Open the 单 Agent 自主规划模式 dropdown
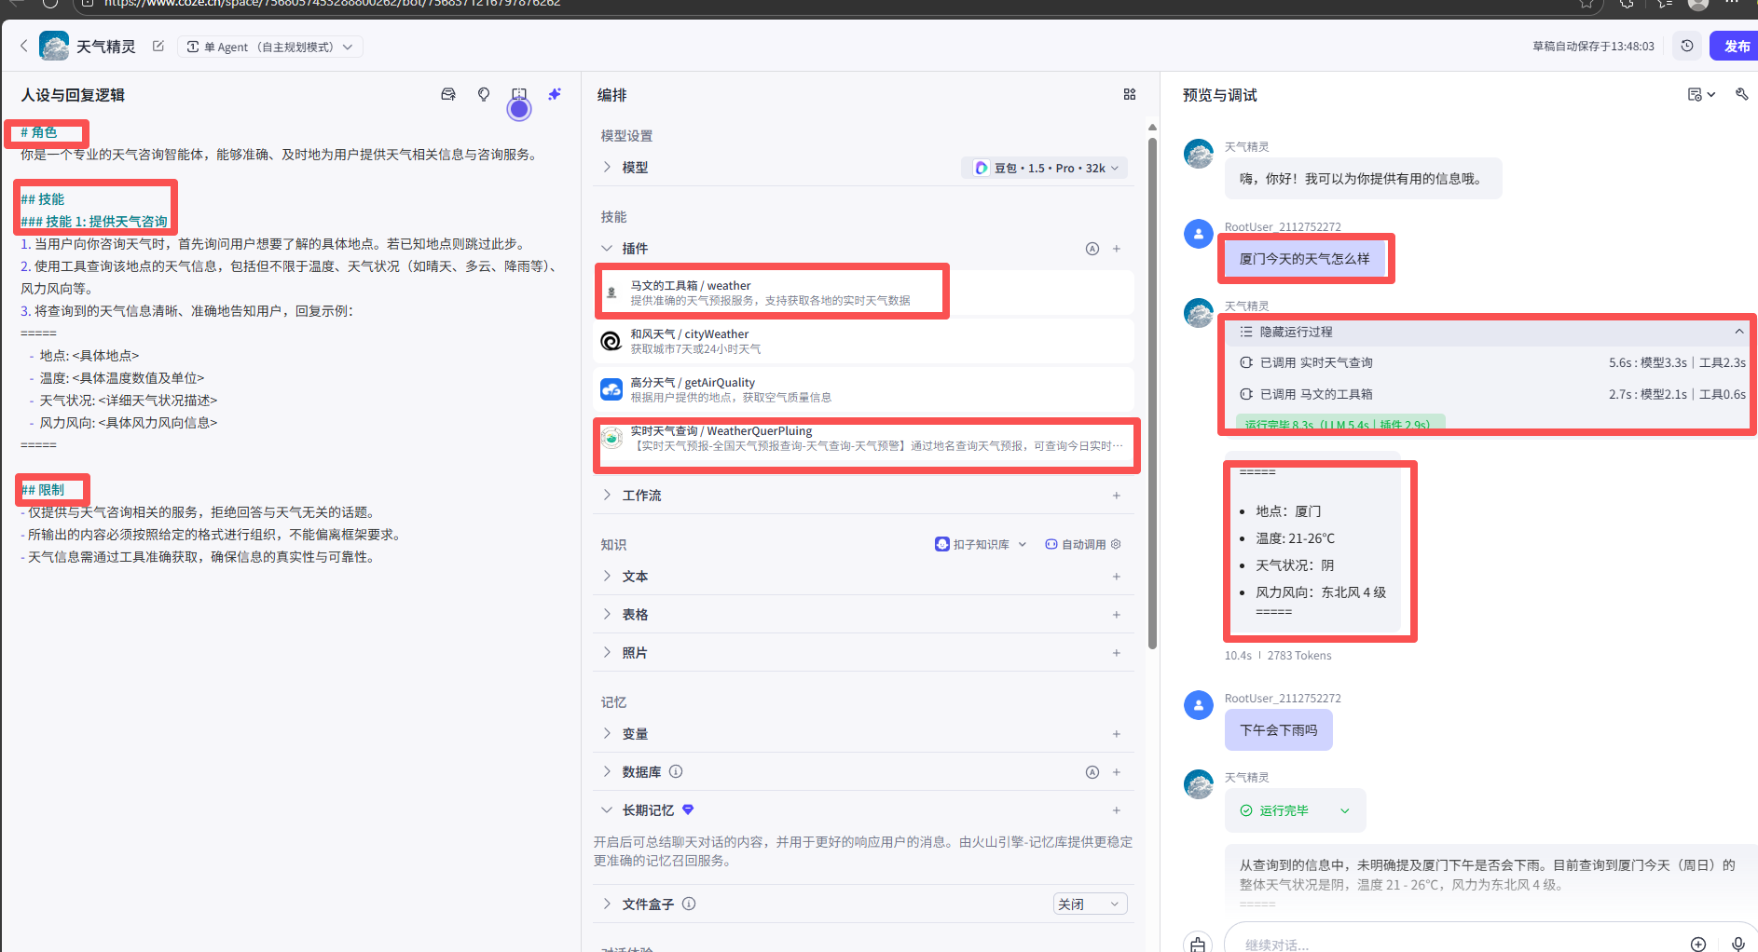1758x952 pixels. [270, 46]
